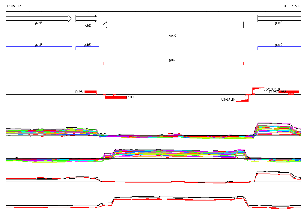Click ywbC label above the blue rectangle
Screen dimensions: 307x214
pyautogui.click(x=279, y=45)
